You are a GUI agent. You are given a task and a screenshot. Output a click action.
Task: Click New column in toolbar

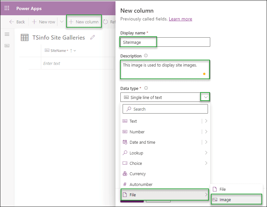tap(84, 22)
